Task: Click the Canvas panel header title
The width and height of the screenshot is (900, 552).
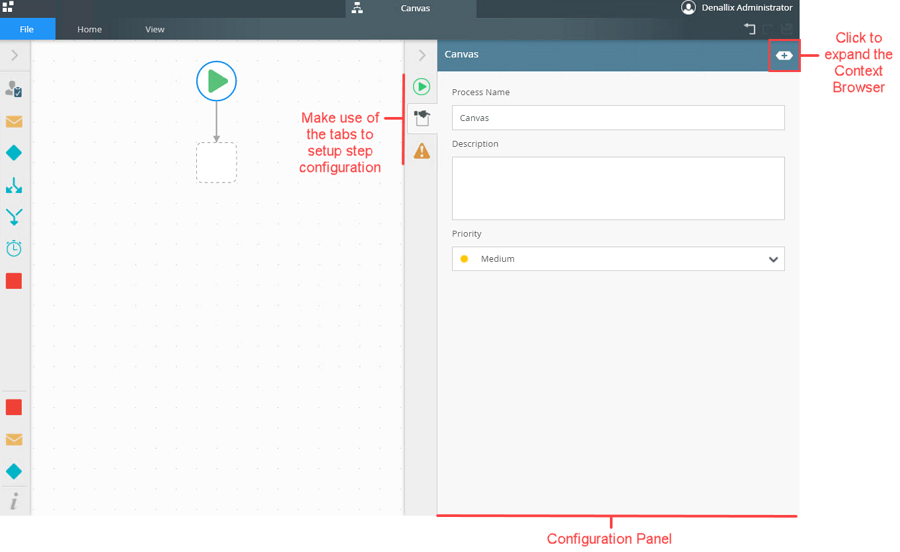Action: pos(462,54)
